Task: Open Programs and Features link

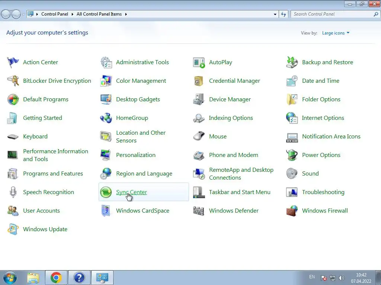Action: (53, 174)
